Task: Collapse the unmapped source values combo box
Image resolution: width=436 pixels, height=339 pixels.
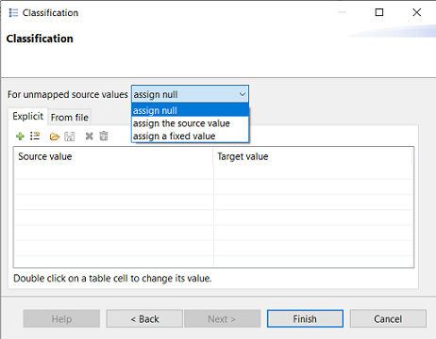Action: (x=190, y=94)
